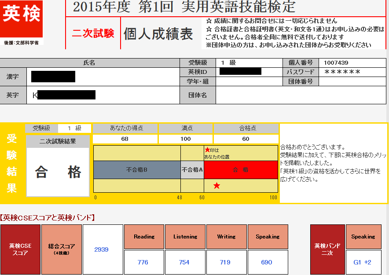
Task: Click the 二次試験結果 heading
Action: (x=58, y=141)
